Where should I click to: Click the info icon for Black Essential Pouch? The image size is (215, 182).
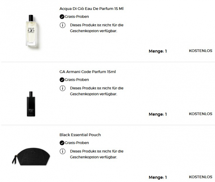point(62,151)
